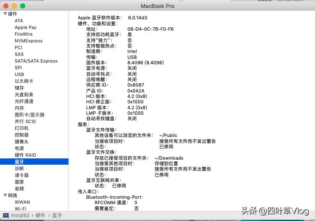Click the MacBook Pro window title

click(157, 6)
